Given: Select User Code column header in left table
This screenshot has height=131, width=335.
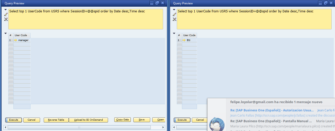Looking at the screenshot, I should point(22,35).
